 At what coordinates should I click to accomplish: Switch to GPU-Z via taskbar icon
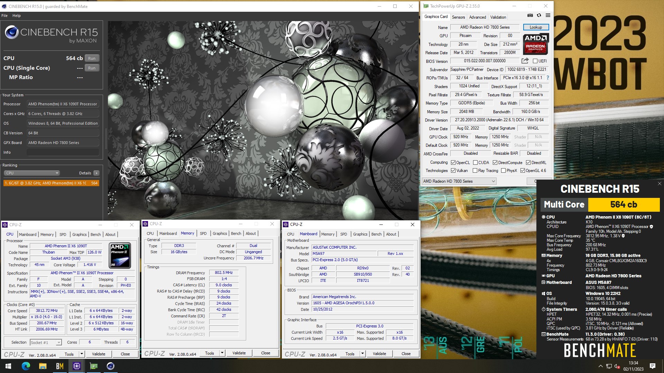coord(93,366)
